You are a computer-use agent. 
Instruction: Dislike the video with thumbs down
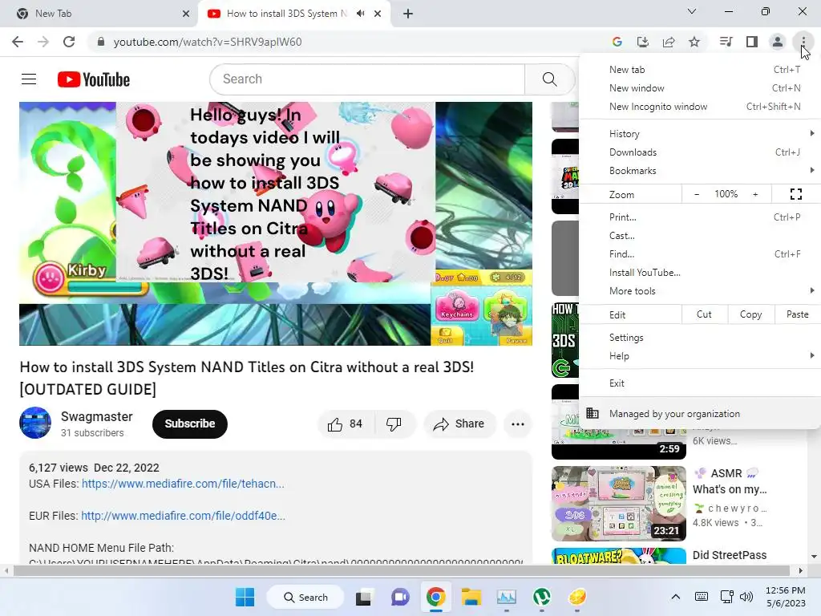[x=394, y=423]
